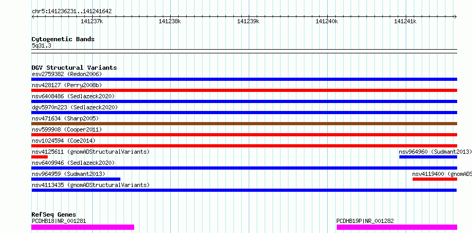The image size is (472, 233).
Task: Click nsv4113435 (gnomADStructuralVariants) label
Action: (x=91, y=185)
